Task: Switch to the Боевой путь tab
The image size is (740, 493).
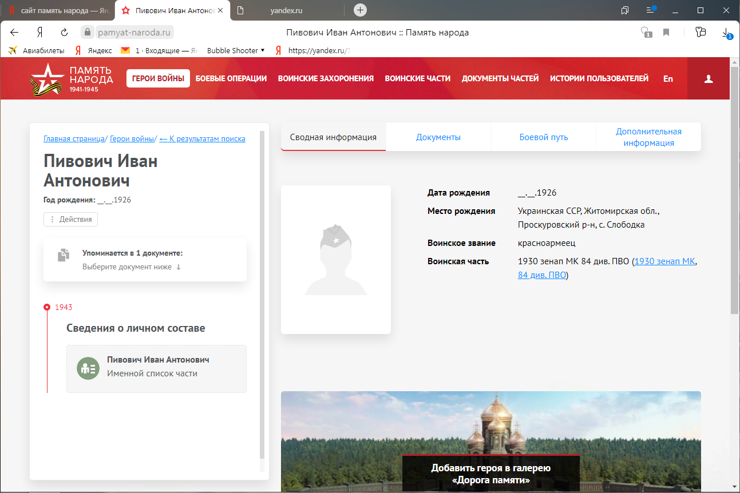Action: coord(544,137)
